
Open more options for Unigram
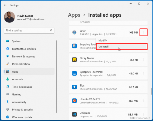click(143, 114)
